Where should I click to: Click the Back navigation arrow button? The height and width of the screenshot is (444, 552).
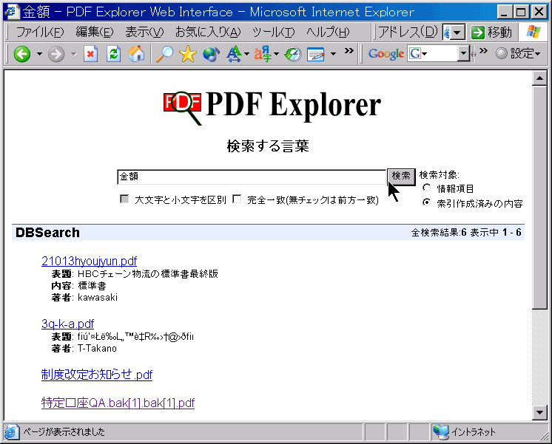tap(22, 54)
